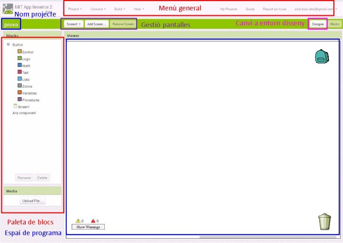Open the Procedures blocks drawer
The width and height of the screenshot is (343, 243).
pyautogui.click(x=30, y=100)
